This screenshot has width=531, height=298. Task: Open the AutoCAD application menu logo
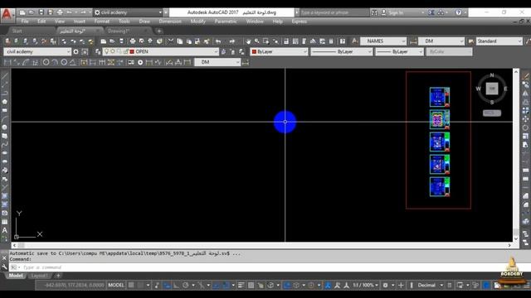7,15
